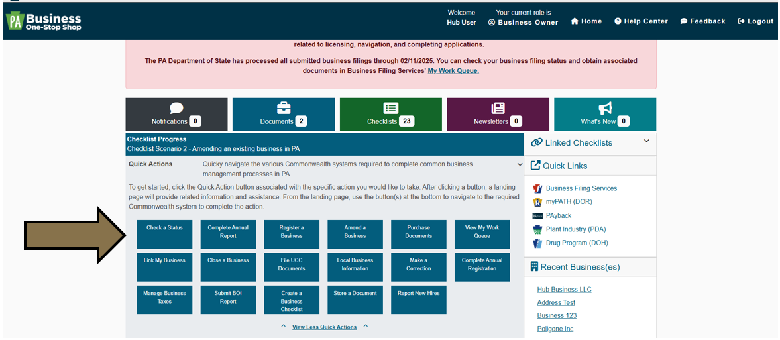
Task: Log out using the Logout link
Action: tap(755, 21)
